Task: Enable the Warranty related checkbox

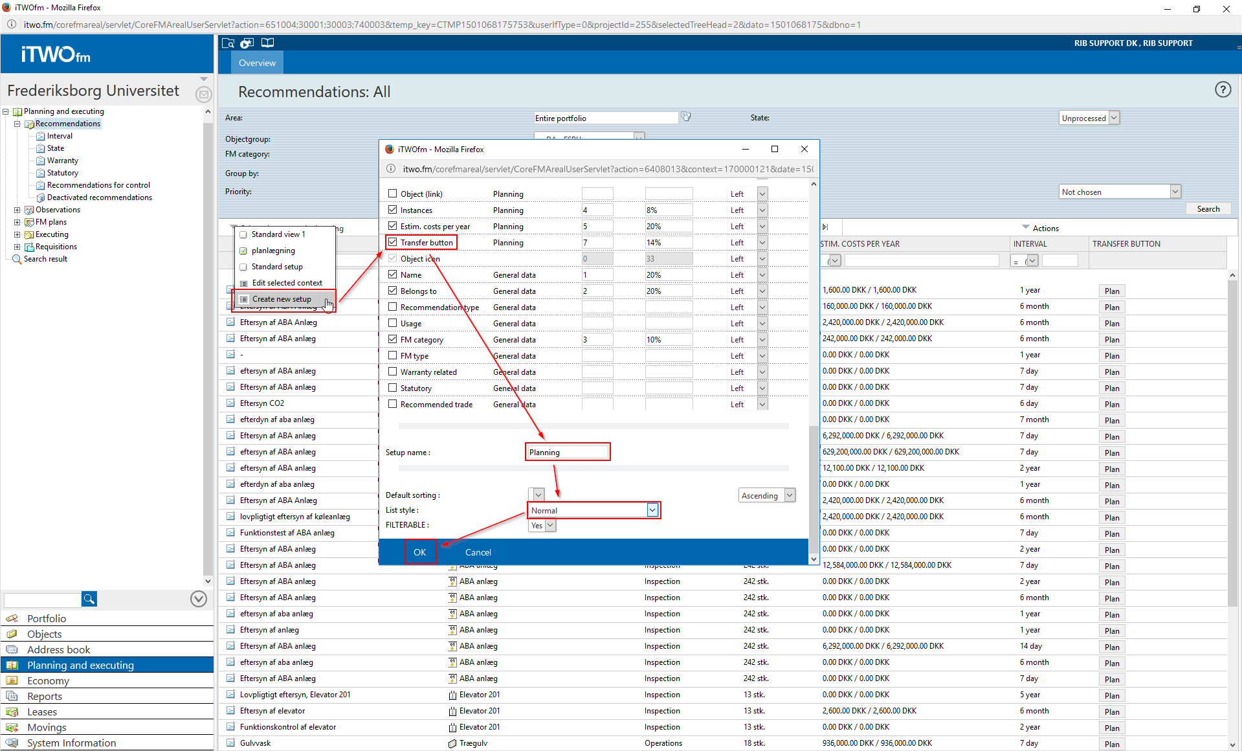Action: coord(392,372)
